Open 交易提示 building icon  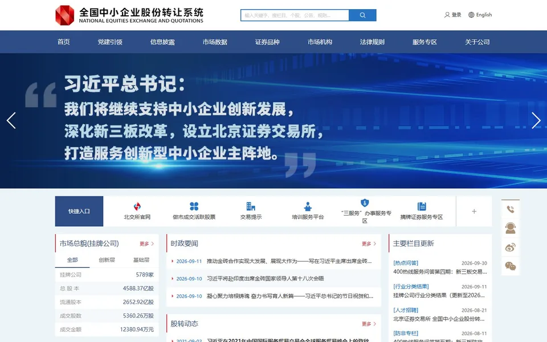251,206
